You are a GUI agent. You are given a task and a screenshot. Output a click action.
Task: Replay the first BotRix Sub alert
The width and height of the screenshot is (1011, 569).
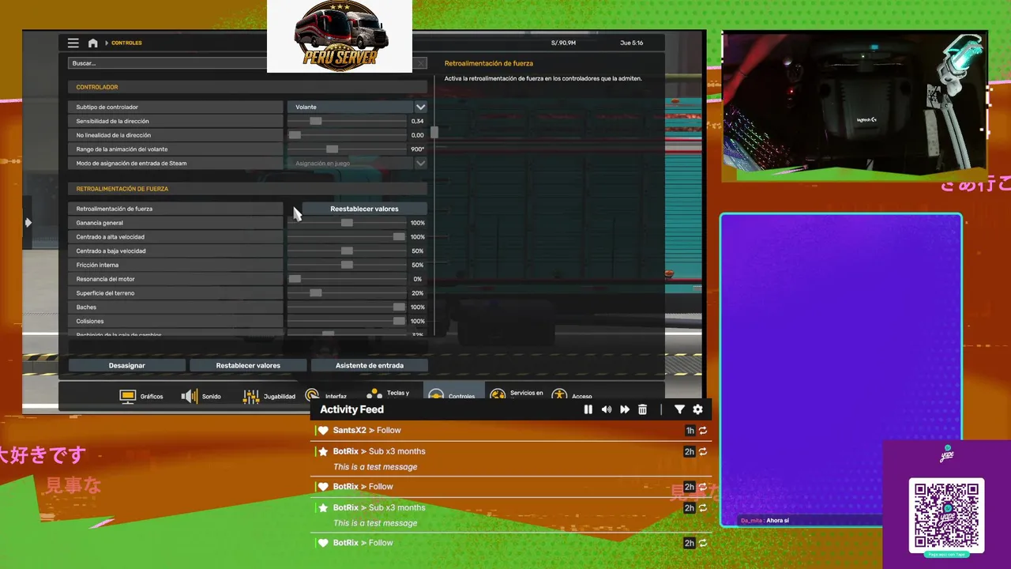(703, 452)
